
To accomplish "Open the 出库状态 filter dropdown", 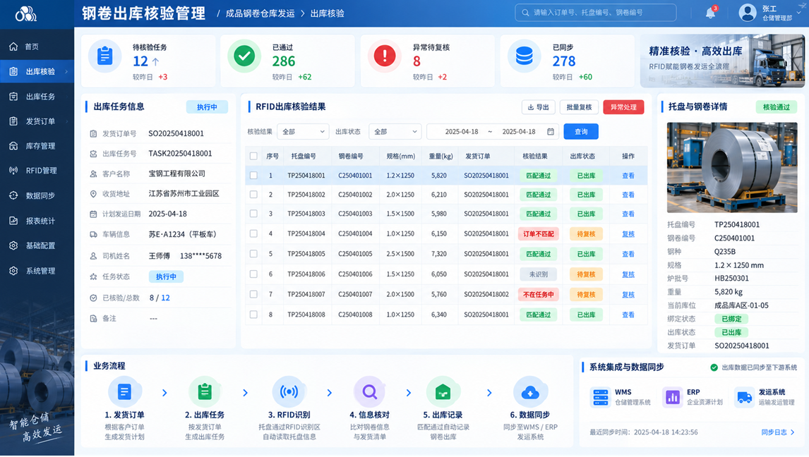I will 395,131.
